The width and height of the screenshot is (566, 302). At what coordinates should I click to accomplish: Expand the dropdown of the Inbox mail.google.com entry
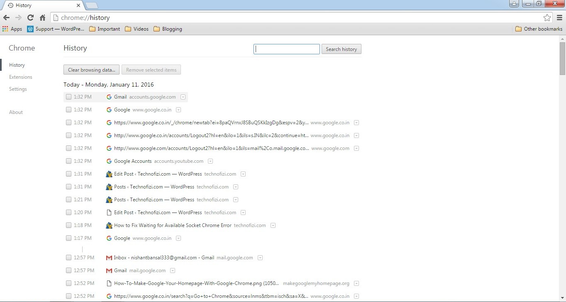(x=260, y=258)
